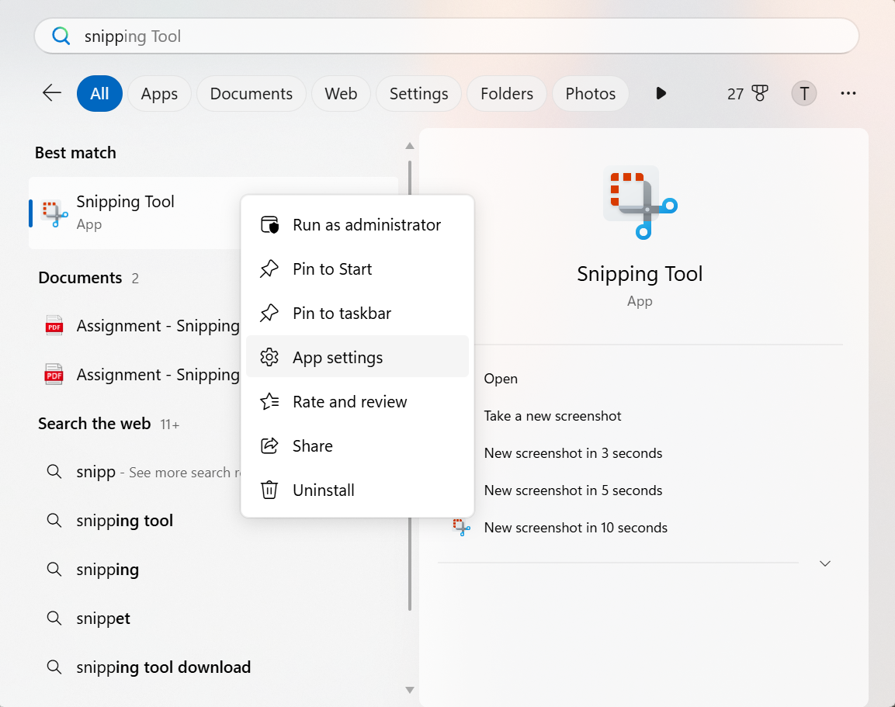
Task: Click the scroll down arrow of results list
Action: coord(409,690)
